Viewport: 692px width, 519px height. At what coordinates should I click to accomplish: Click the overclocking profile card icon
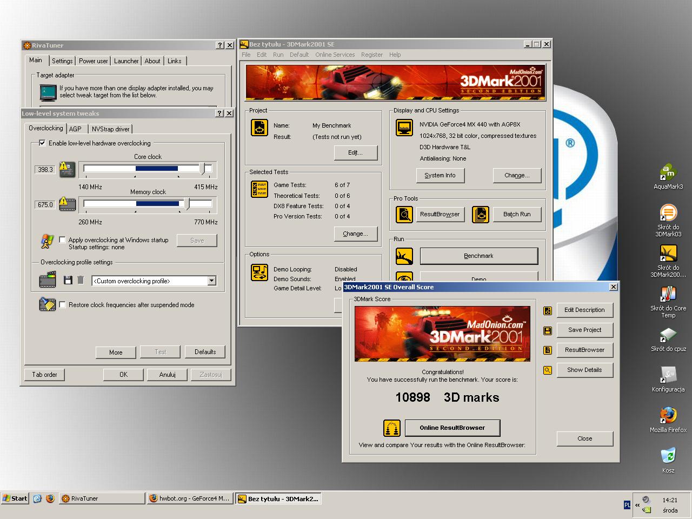(48, 280)
